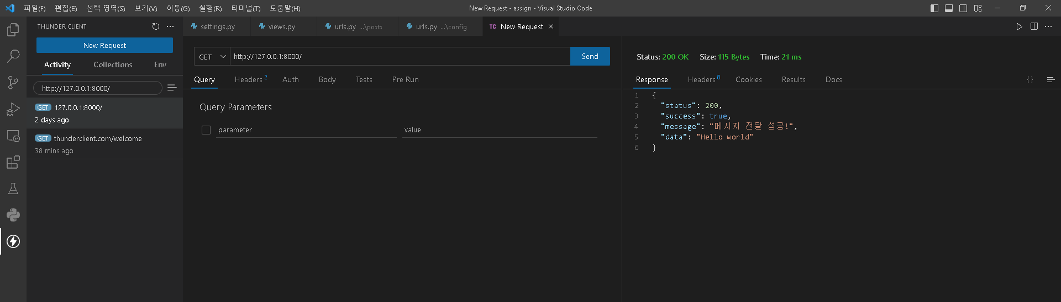Open the 선택 영역(S) menu
Image resolution: width=1061 pixels, height=302 pixels.
tap(106, 8)
